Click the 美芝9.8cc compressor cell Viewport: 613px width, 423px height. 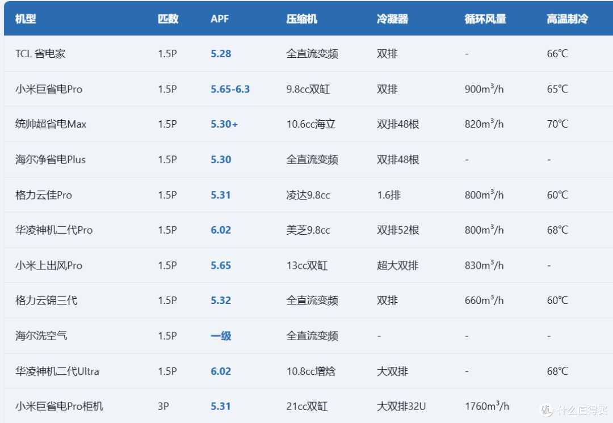(308, 230)
